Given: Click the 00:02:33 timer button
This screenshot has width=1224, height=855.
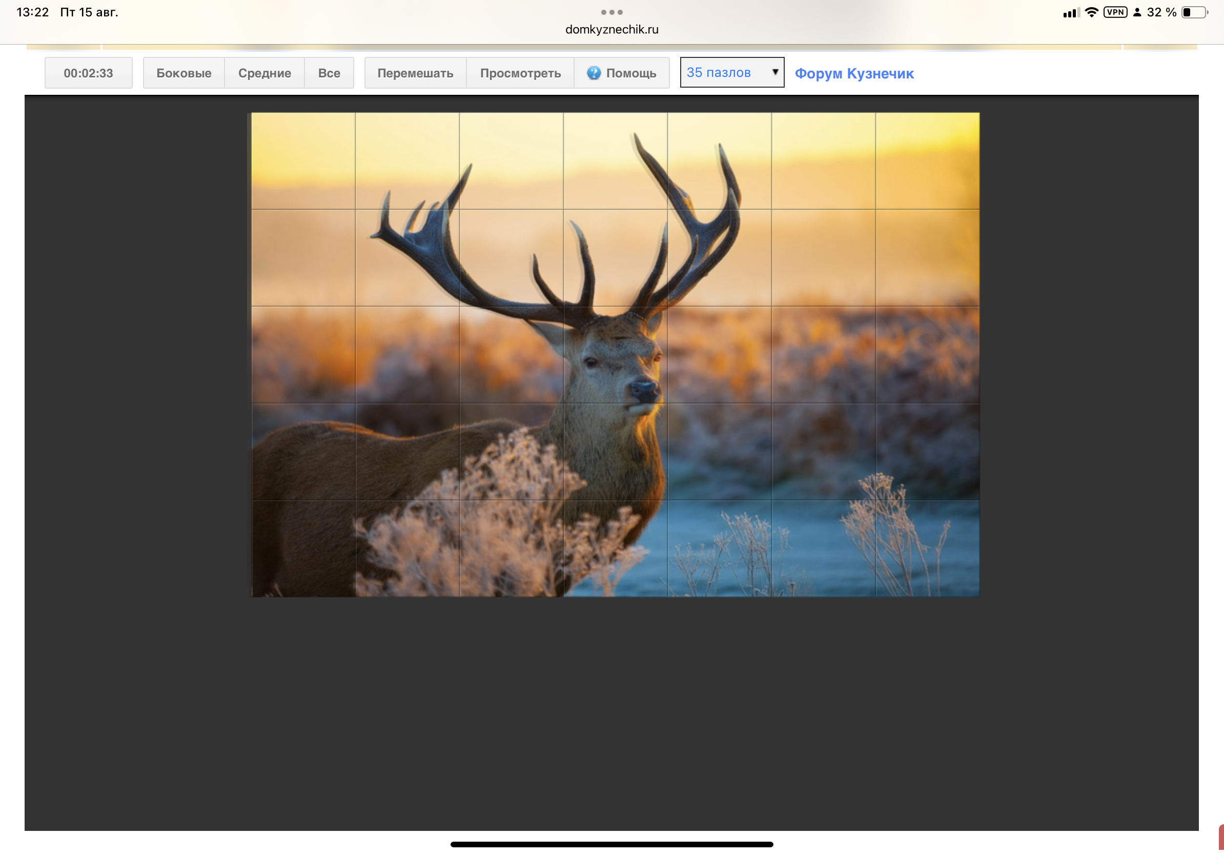Looking at the screenshot, I should 89,73.
